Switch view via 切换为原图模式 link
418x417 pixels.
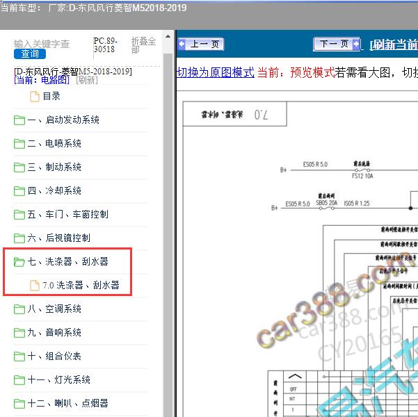click(x=216, y=72)
